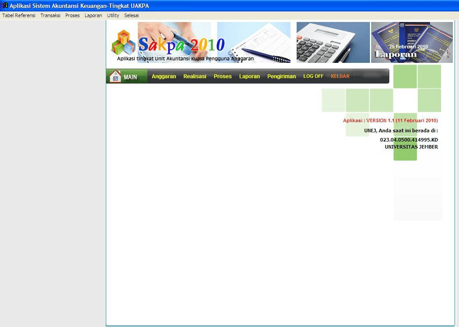Image resolution: width=459 pixels, height=327 pixels.
Task: Click the Laporan banner dated 25 Februari 2010
Action: click(412, 42)
